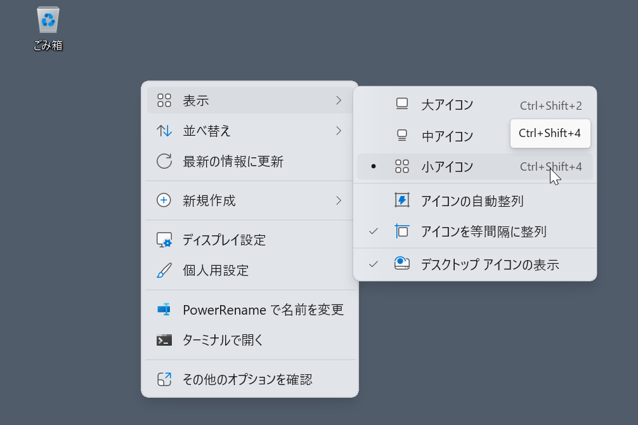This screenshot has width=638, height=425.
Task: Choose その他のオプションを確認 menu entry
Action: [x=247, y=379]
